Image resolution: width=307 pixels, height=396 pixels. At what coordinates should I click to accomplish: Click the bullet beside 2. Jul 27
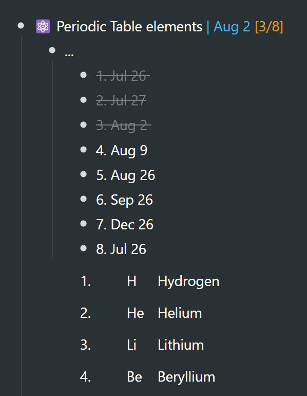pyautogui.click(x=84, y=100)
